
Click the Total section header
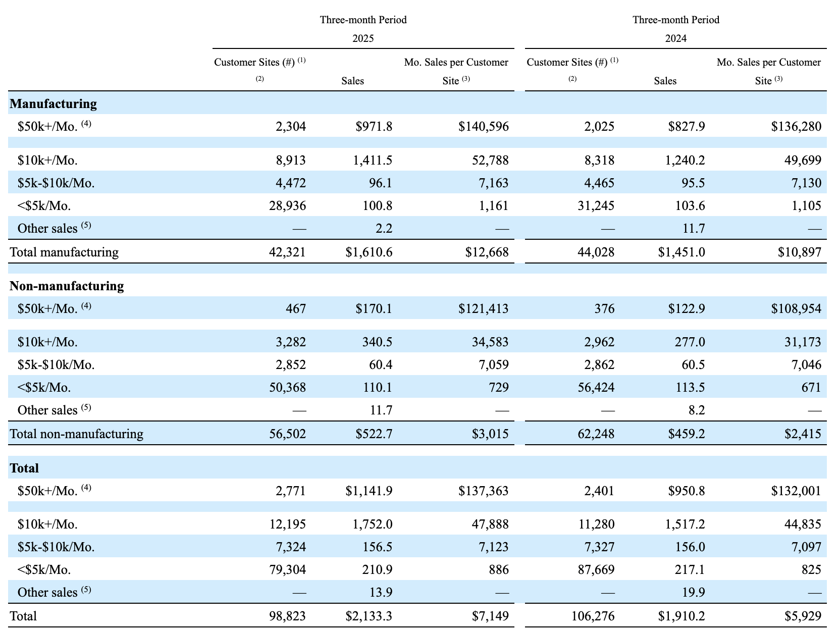pyautogui.click(x=24, y=468)
